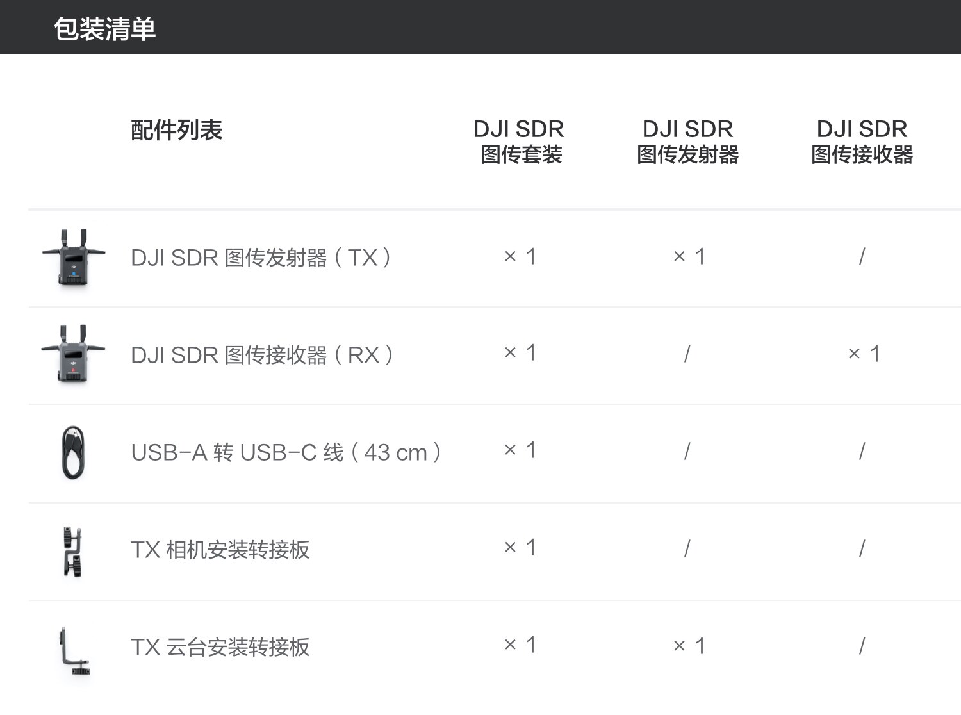Click × 1 for RX under 图传接收器 column
The width and height of the screenshot is (961, 715).
coord(864,354)
